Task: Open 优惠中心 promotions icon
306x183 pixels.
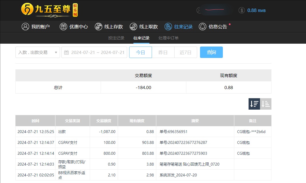Action: (63, 26)
